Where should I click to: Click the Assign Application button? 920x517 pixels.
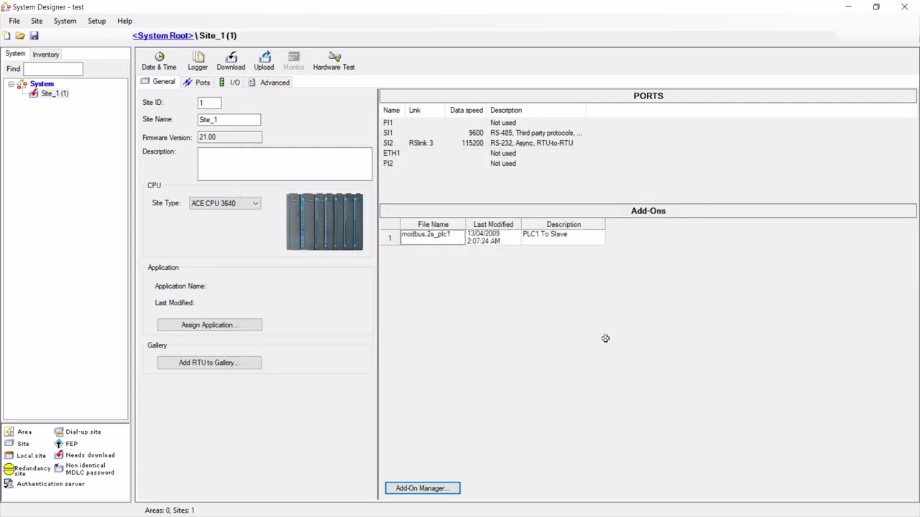[x=210, y=325]
